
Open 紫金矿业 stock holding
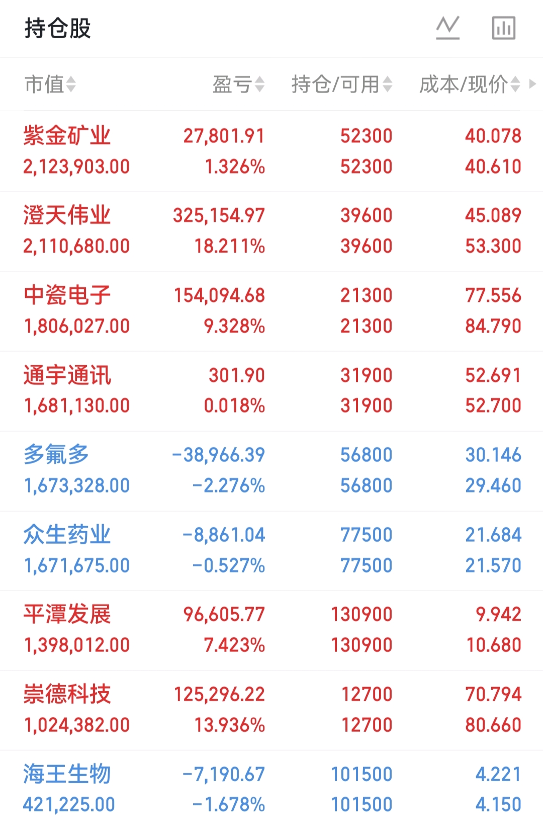(x=67, y=136)
